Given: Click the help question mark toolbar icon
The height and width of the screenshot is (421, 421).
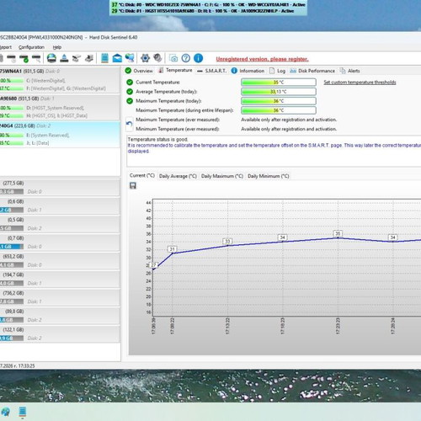Looking at the screenshot, I should pyautogui.click(x=186, y=58).
